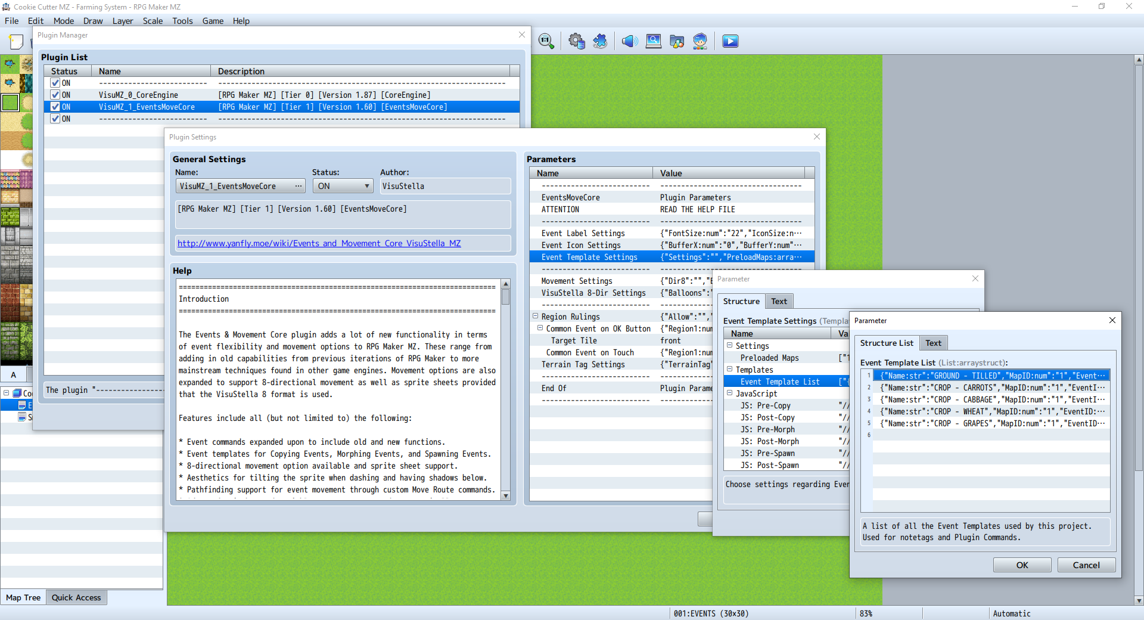This screenshot has width=1144, height=620.
Task: Collapse Common Event on OK Button group
Action: point(540,328)
